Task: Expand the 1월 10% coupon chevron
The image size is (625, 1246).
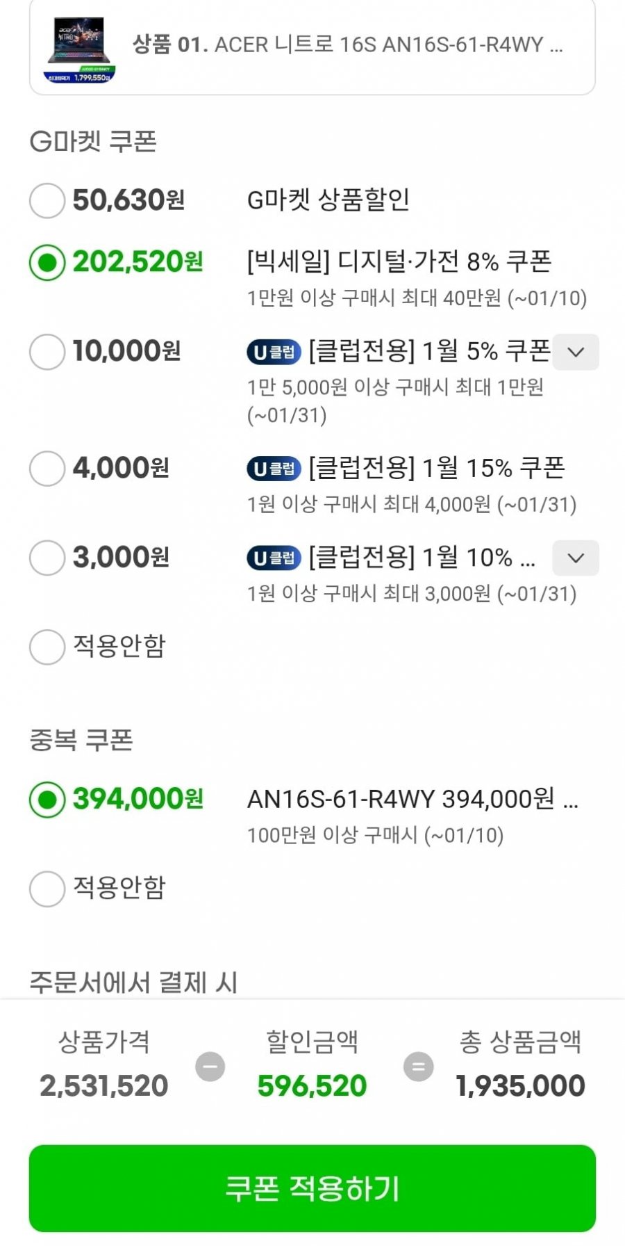Action: click(x=576, y=558)
